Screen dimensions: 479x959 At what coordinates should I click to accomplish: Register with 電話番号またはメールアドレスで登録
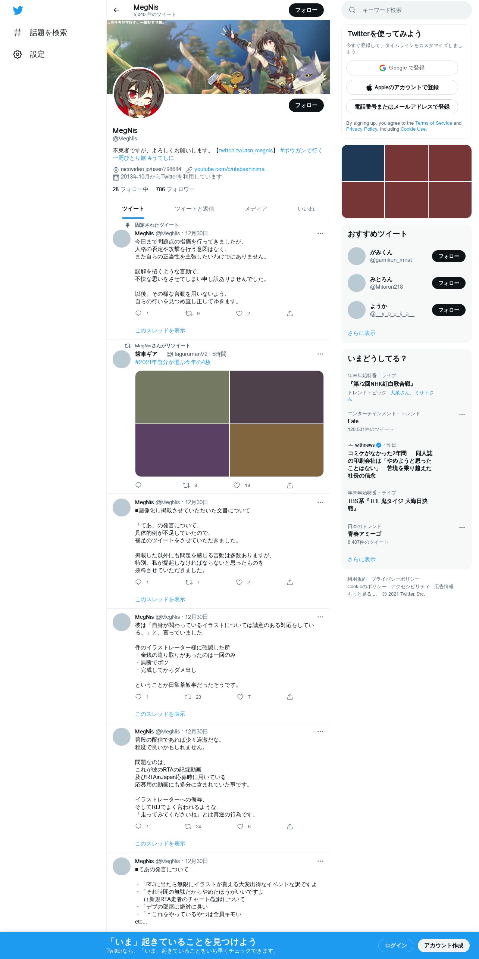(x=402, y=107)
